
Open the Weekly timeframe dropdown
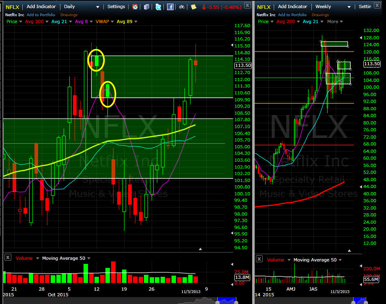pyautogui.click(x=349, y=7)
